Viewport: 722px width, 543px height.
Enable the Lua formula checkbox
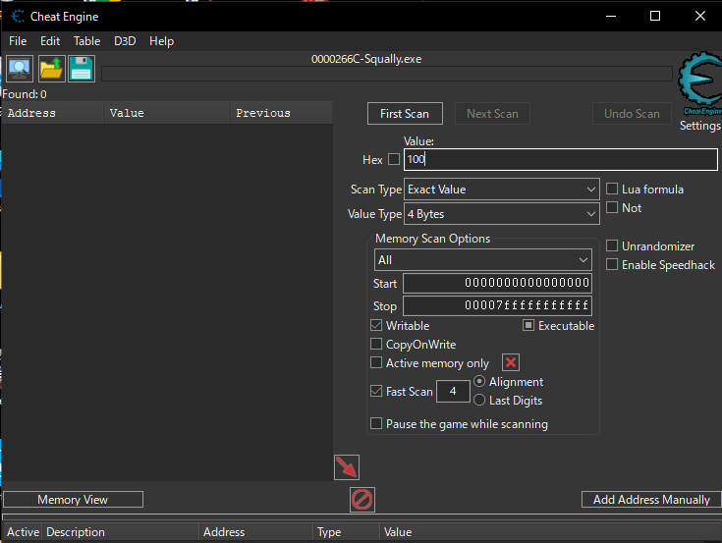coord(611,189)
